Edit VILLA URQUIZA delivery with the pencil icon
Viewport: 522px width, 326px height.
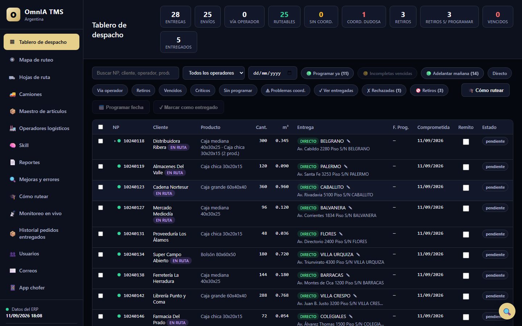[x=358, y=255]
